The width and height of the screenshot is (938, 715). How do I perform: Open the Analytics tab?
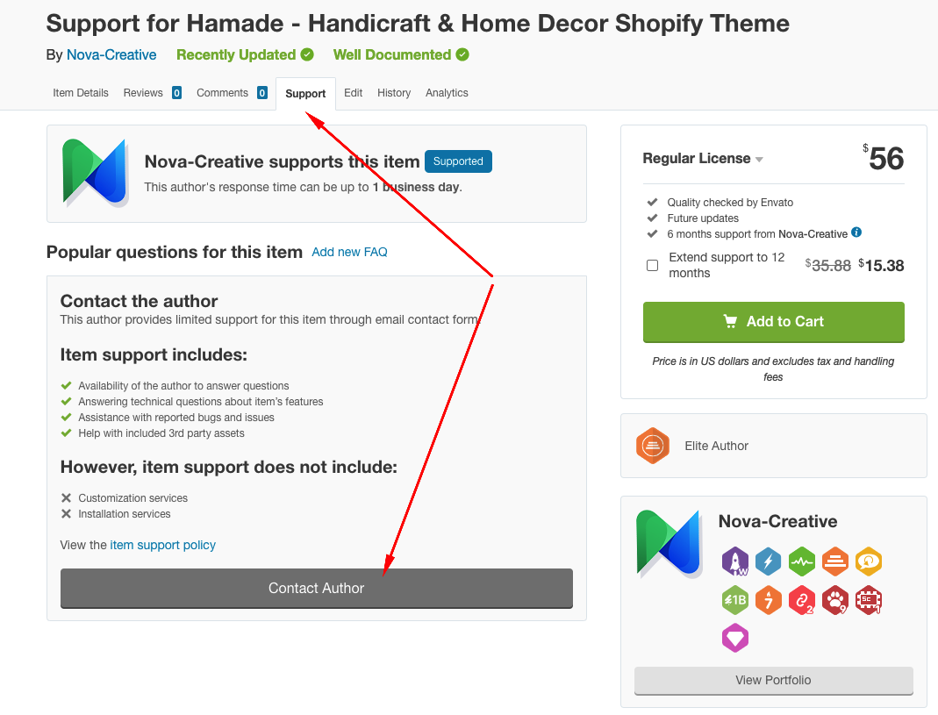(x=447, y=93)
